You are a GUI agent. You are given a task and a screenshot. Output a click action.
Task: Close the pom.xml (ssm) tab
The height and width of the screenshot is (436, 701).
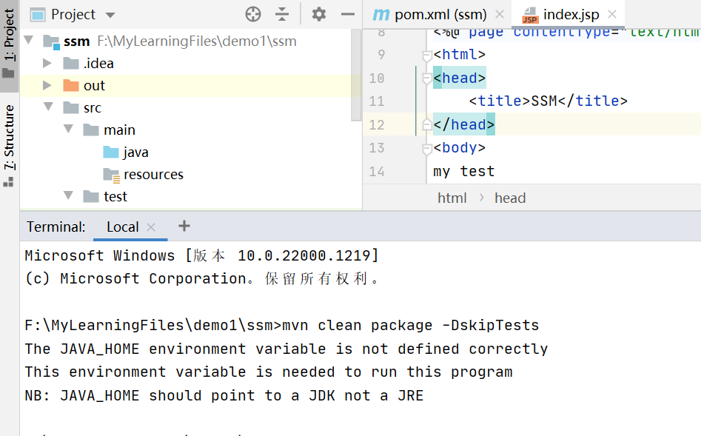click(500, 14)
